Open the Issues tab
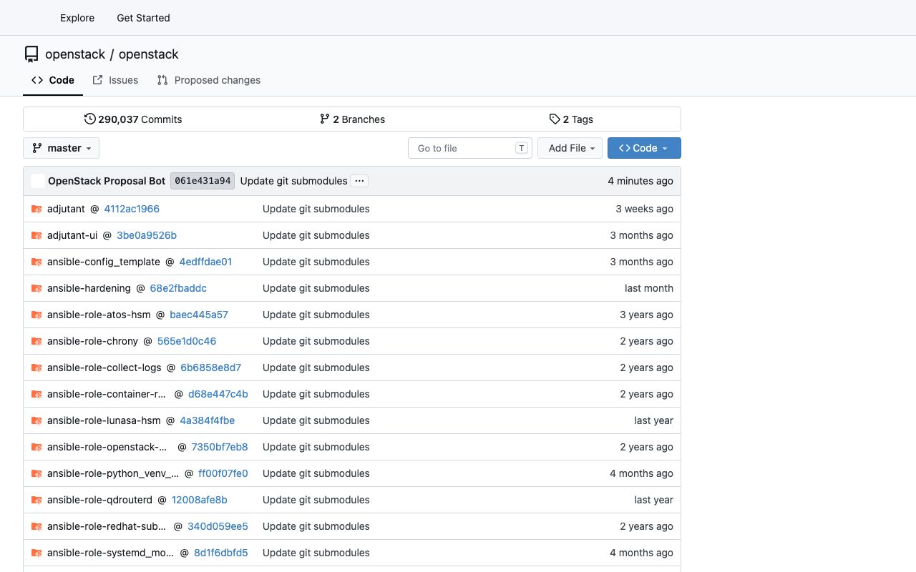The image size is (916, 572). [x=115, y=80]
